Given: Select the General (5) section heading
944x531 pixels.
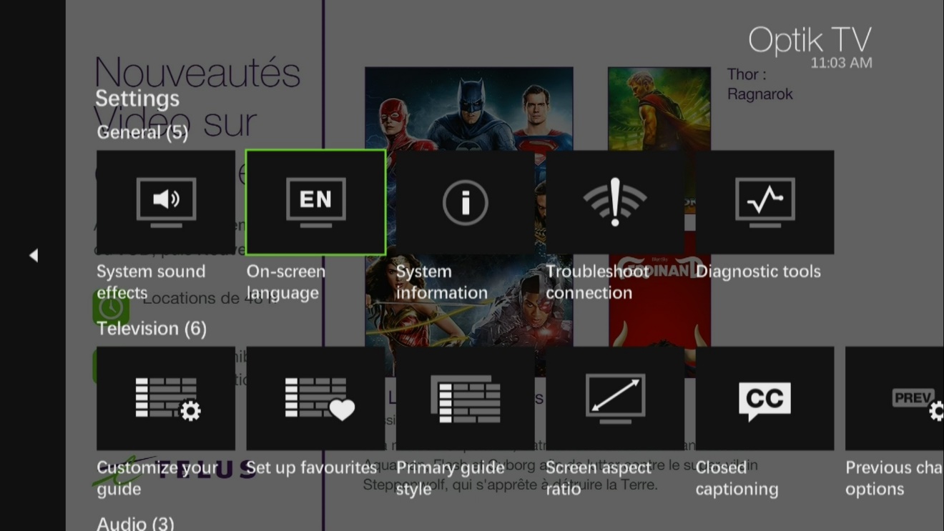Looking at the screenshot, I should tap(142, 132).
